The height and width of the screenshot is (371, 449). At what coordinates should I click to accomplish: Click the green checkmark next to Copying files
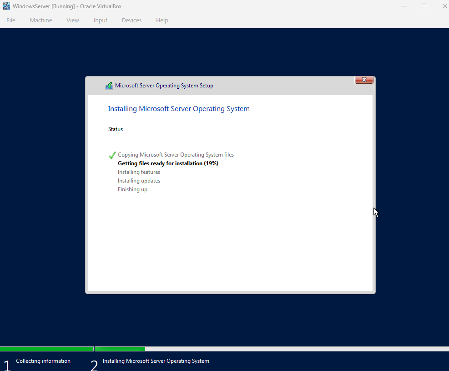[x=112, y=155]
